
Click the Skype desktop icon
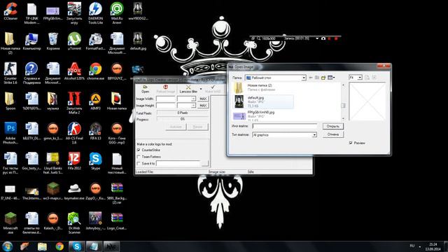[95, 161]
